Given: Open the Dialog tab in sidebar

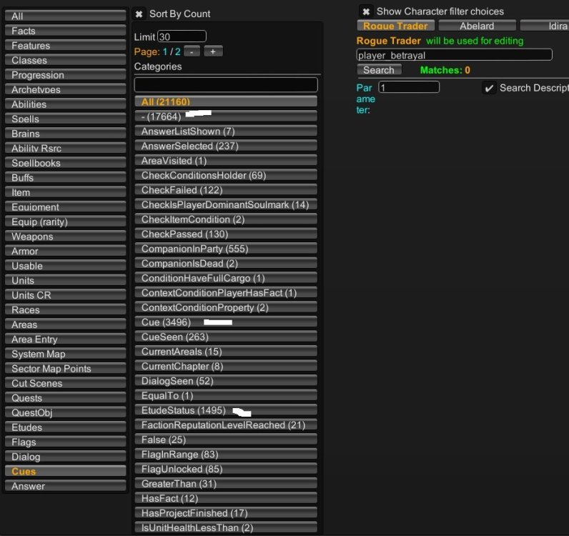Looking at the screenshot, I should point(65,457).
